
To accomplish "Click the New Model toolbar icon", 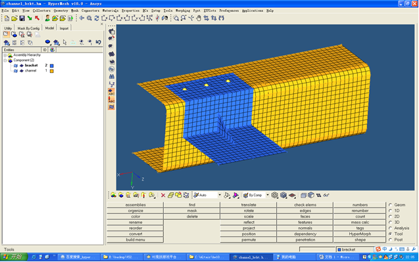I will (7, 18).
